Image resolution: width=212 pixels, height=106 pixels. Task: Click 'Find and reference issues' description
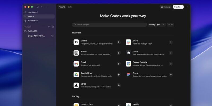[148, 55]
